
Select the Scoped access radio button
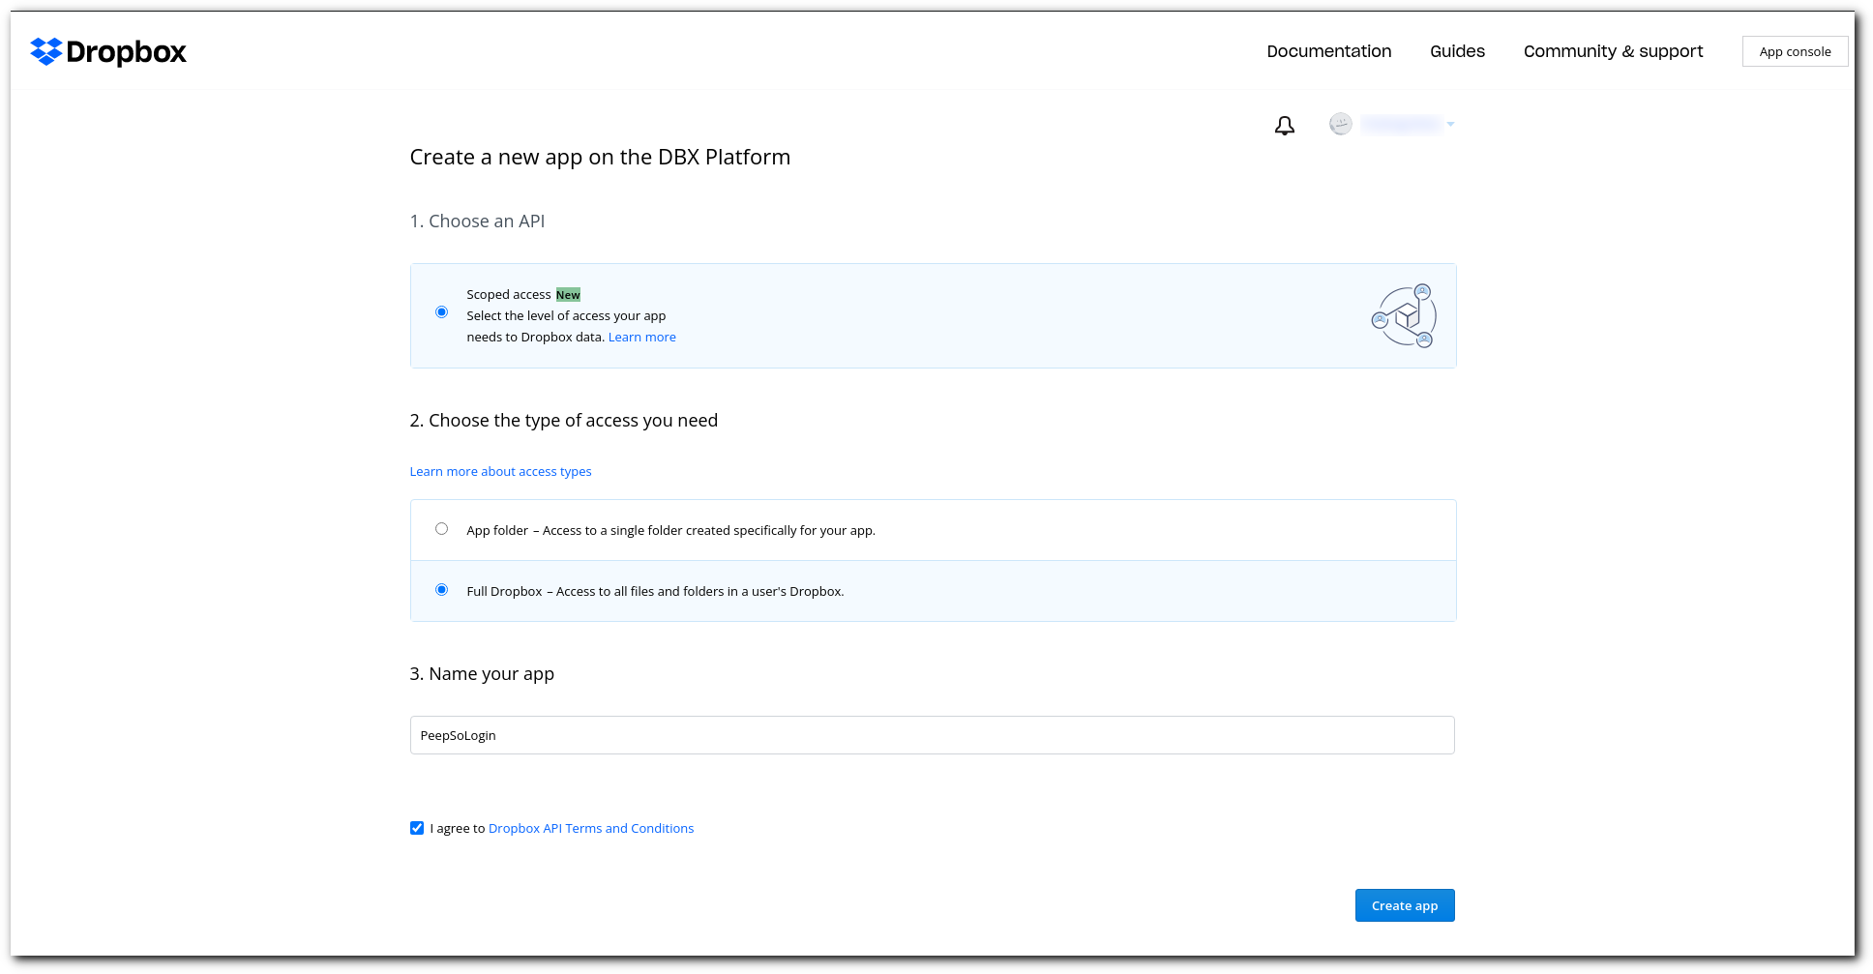pos(441,311)
